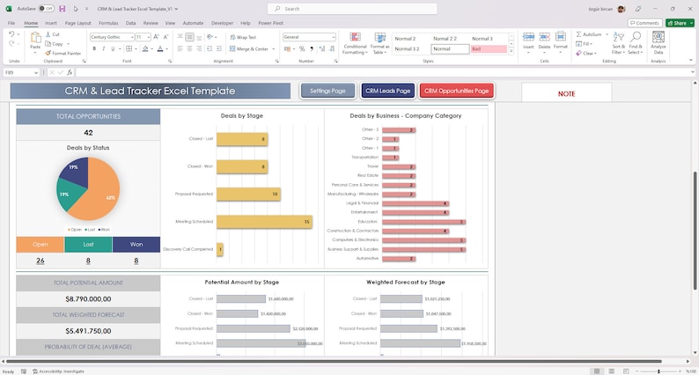
Task: Open Find & Select magnifier
Action: point(636,43)
